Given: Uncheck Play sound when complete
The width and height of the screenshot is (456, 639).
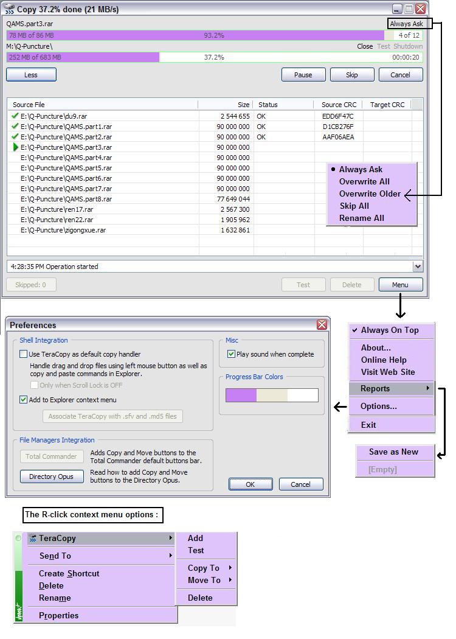Looking at the screenshot, I should click(231, 354).
